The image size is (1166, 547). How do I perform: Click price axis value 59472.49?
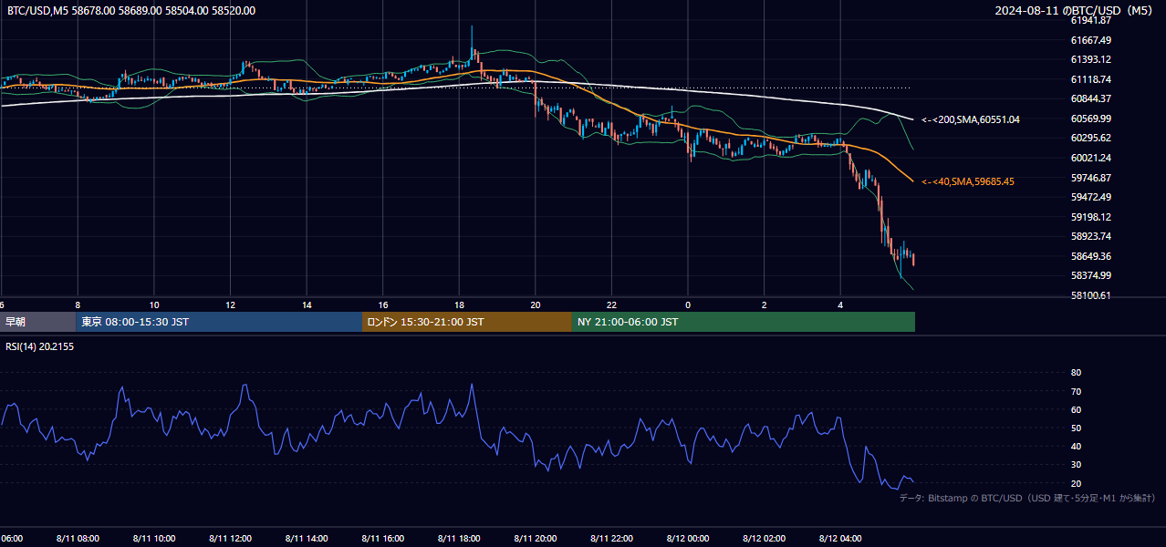coord(1090,197)
